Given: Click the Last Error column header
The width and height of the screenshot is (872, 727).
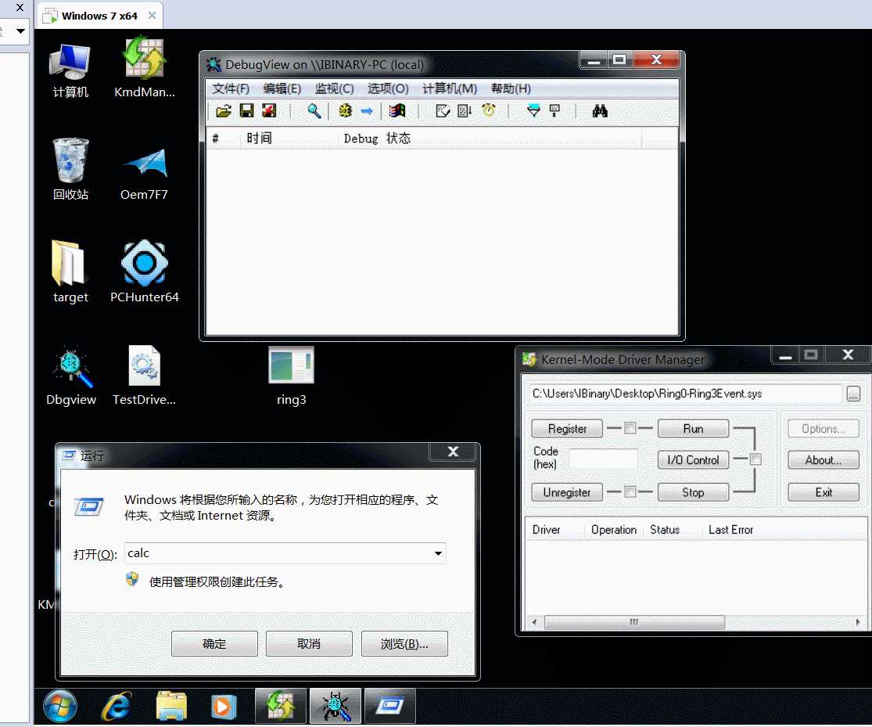Looking at the screenshot, I should tap(730, 529).
